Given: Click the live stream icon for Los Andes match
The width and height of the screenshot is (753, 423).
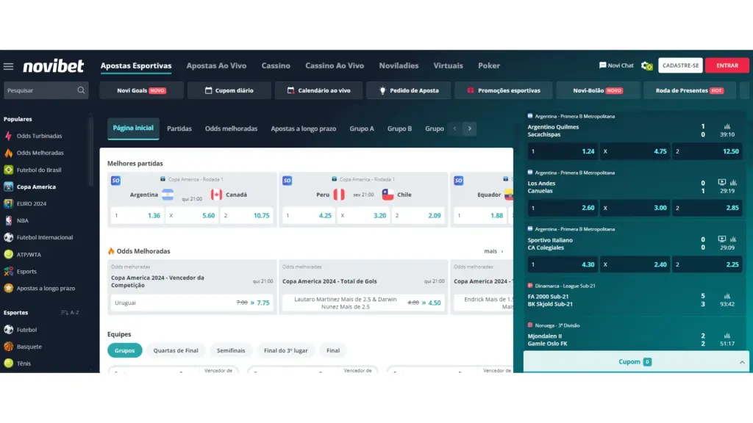Looking at the screenshot, I should [721, 182].
